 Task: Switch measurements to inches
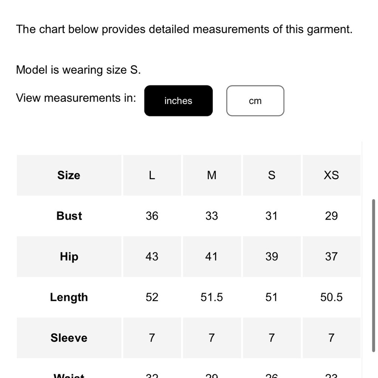tap(178, 101)
